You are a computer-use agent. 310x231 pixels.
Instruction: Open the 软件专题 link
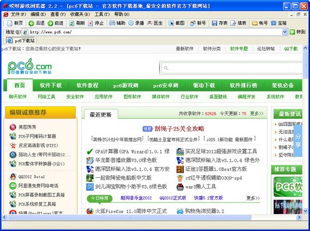[239, 49]
